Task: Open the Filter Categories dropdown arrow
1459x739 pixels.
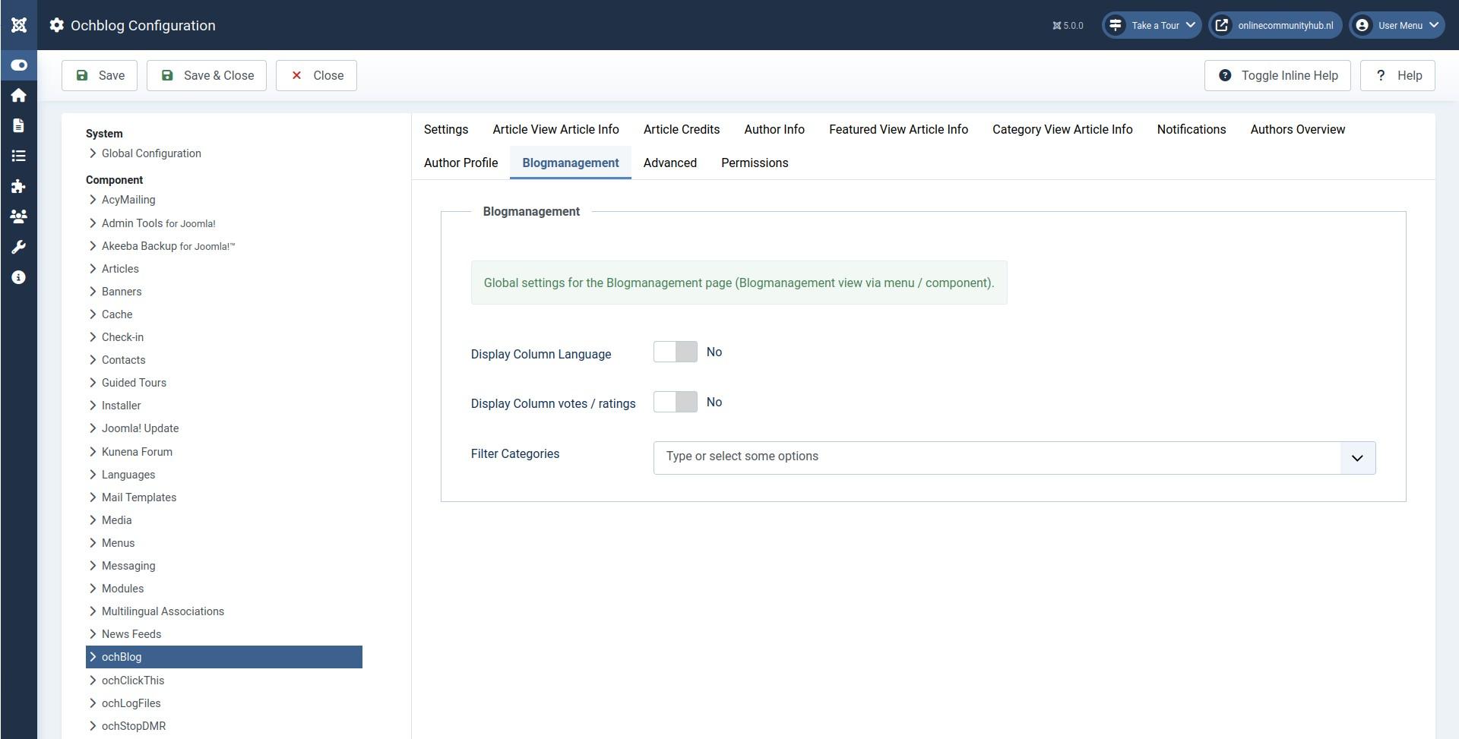Action: [x=1357, y=458]
